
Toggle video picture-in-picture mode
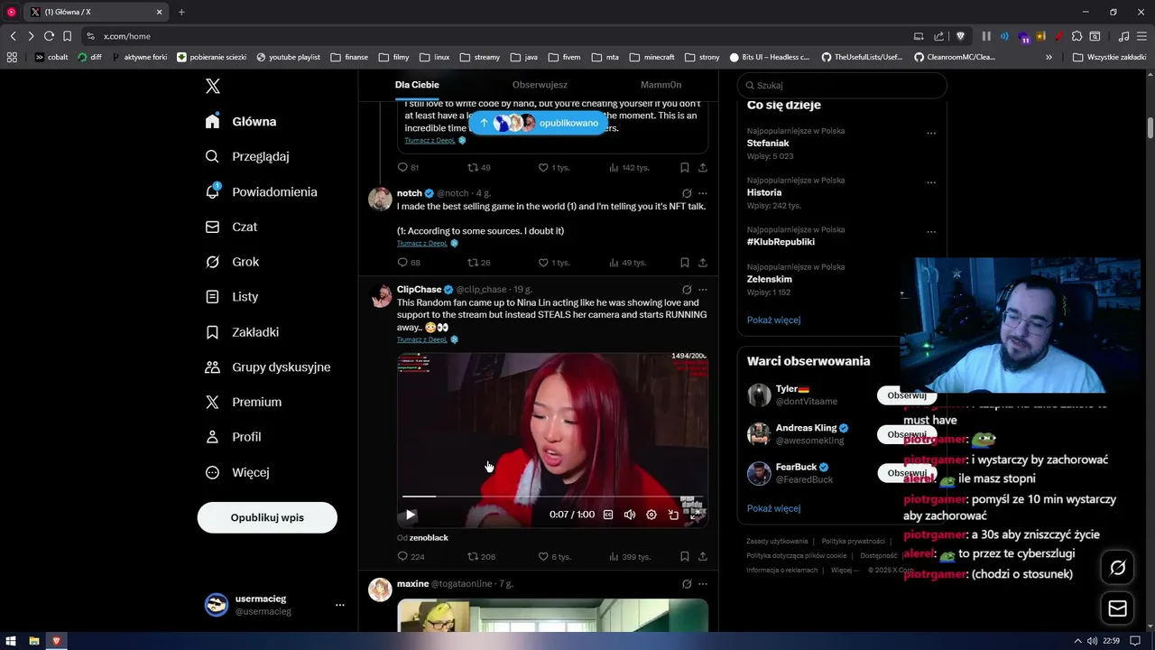[x=673, y=515]
